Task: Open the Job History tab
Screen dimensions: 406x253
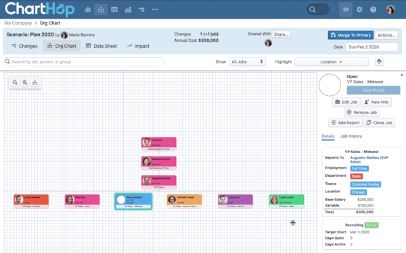Action: [x=351, y=136]
